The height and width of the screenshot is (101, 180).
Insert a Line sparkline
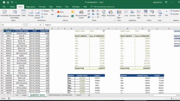coord(126,13)
